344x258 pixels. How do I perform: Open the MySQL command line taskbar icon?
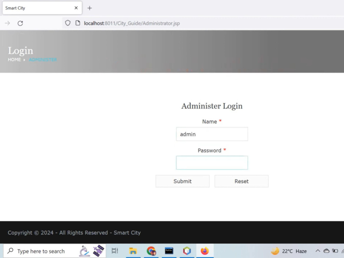coord(169,251)
